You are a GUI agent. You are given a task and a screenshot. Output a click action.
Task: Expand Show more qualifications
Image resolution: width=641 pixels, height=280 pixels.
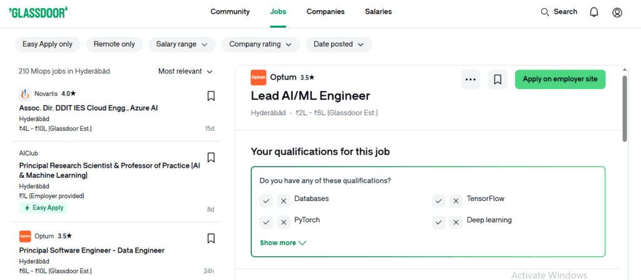point(282,243)
